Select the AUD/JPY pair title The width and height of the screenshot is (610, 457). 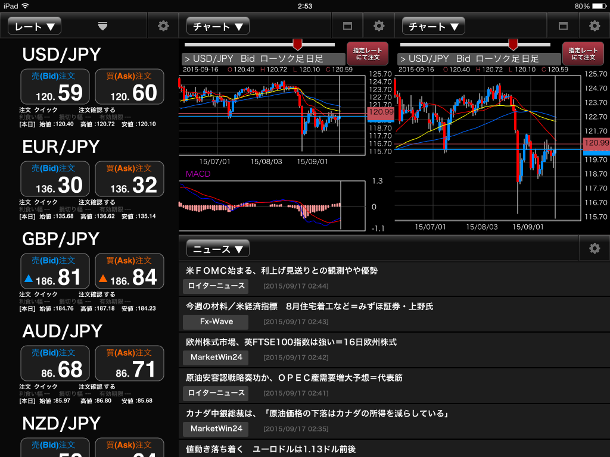tap(62, 331)
